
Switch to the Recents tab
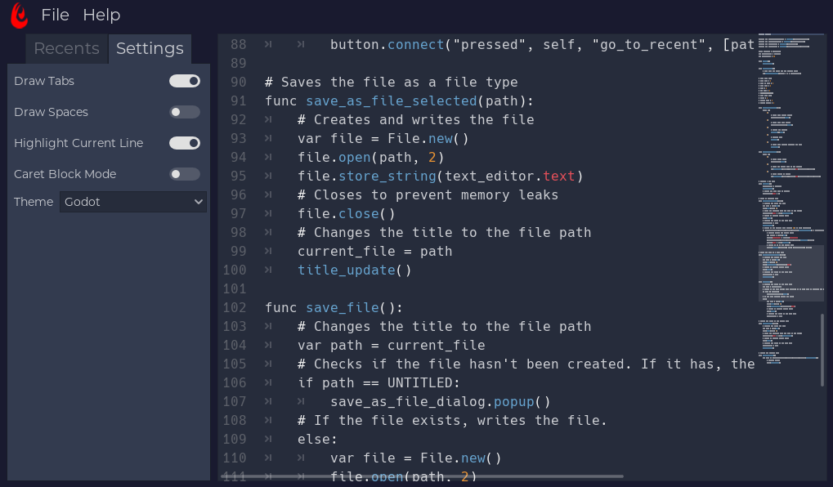click(66, 48)
